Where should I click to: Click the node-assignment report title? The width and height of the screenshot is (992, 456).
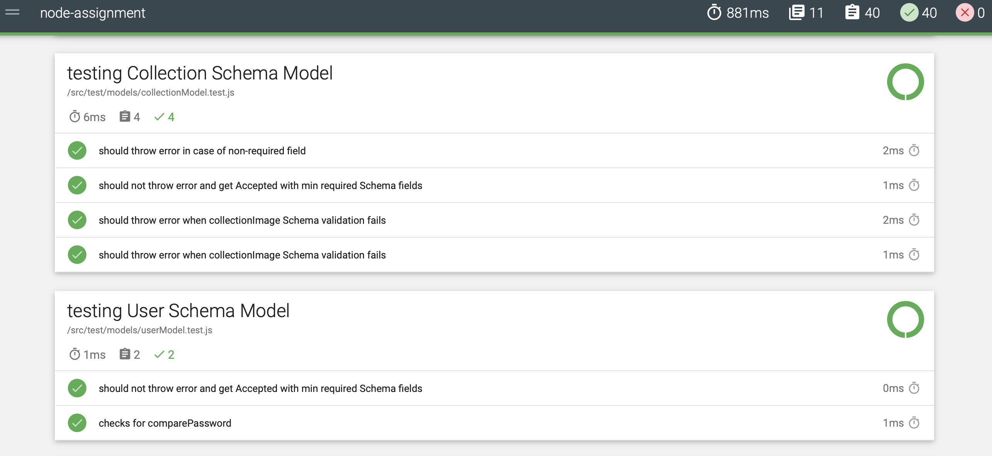pyautogui.click(x=93, y=13)
